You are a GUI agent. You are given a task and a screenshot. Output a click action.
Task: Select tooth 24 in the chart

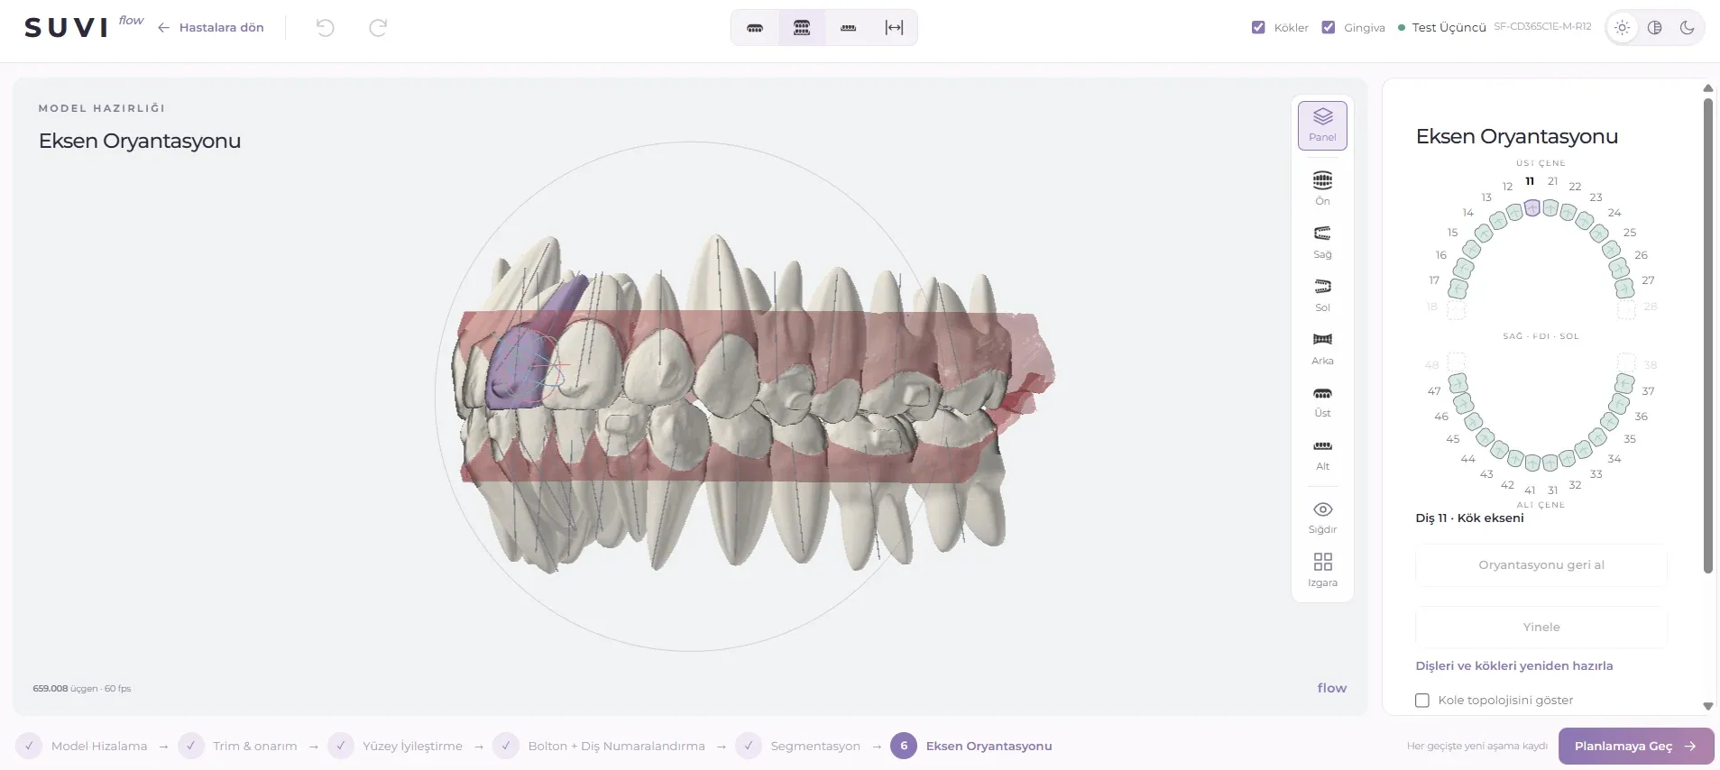click(1599, 234)
